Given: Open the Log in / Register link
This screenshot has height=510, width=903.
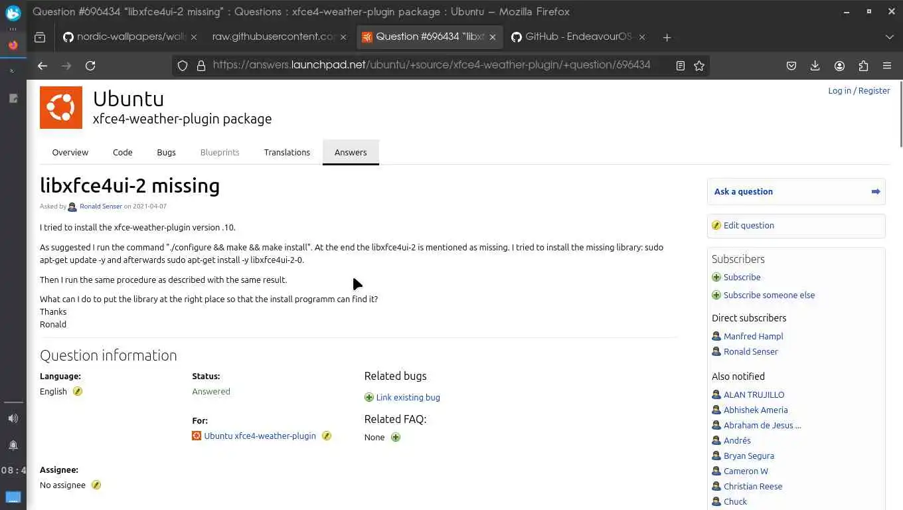Looking at the screenshot, I should (859, 90).
